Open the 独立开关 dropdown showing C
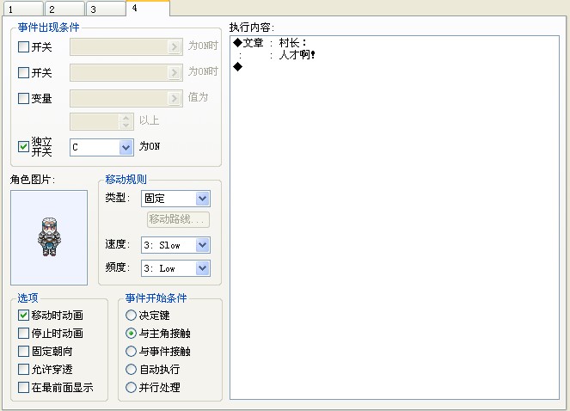The height and width of the screenshot is (411, 570). (x=101, y=147)
